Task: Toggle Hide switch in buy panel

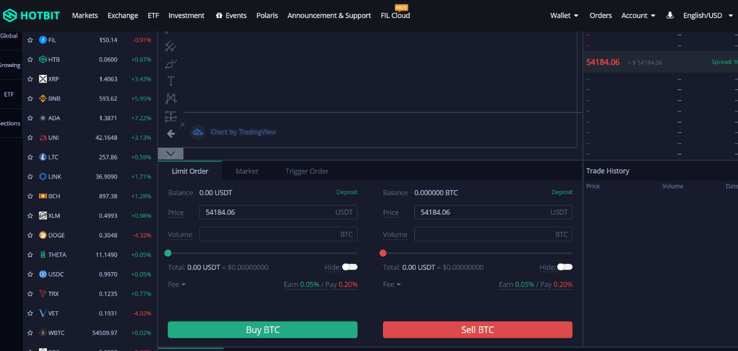Action: [x=350, y=267]
